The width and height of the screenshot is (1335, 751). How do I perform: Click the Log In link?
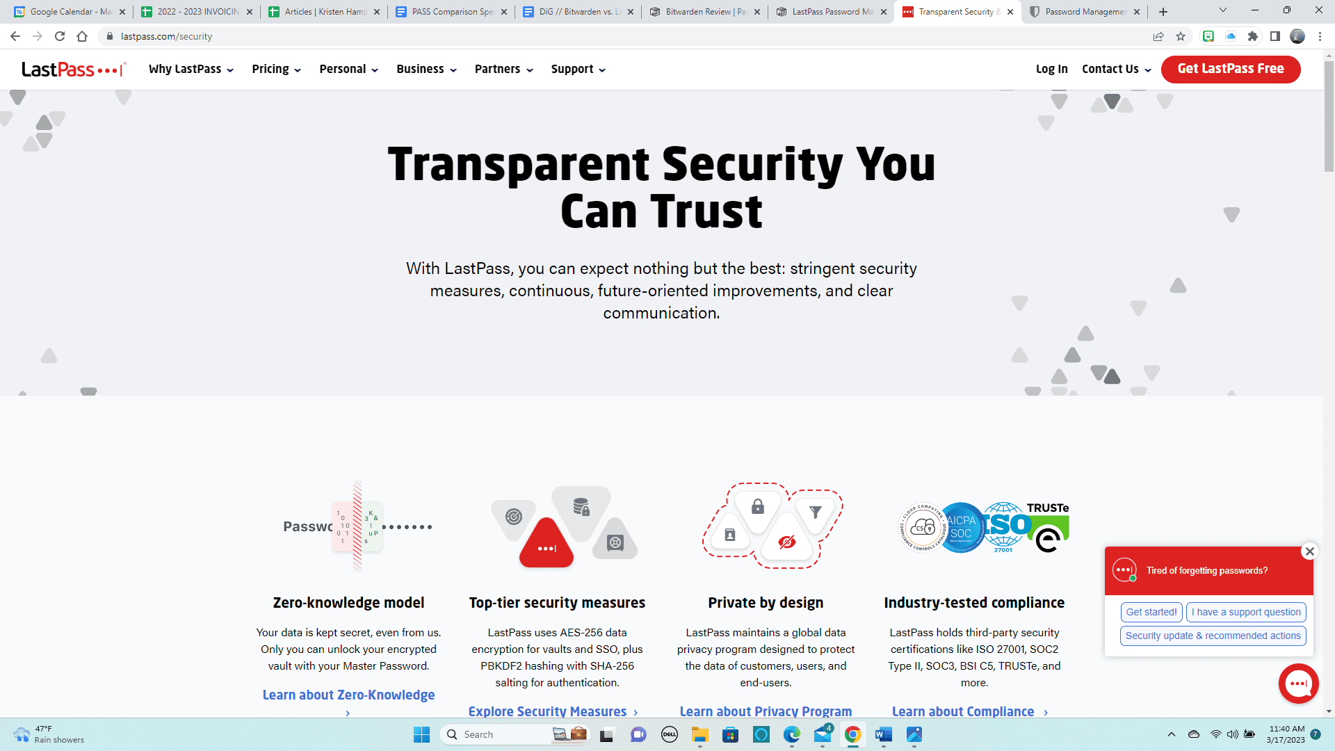pos(1051,69)
